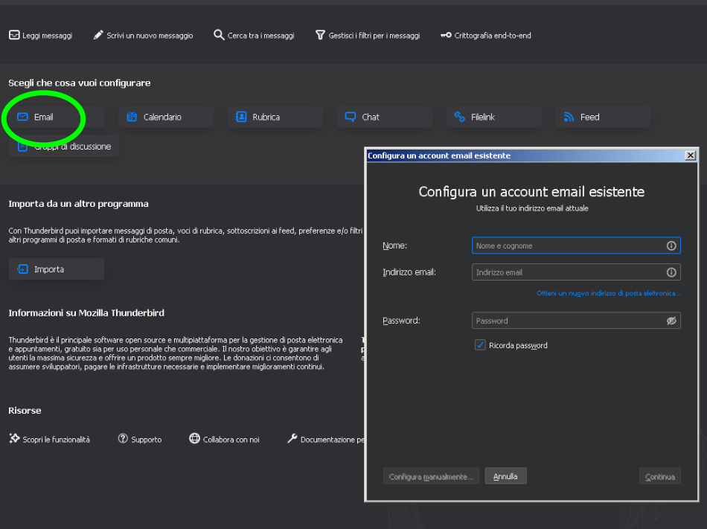Click the Importa da un altro programma heading

[78, 204]
